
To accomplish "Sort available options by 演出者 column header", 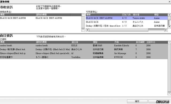I will [x=143, y=15].
